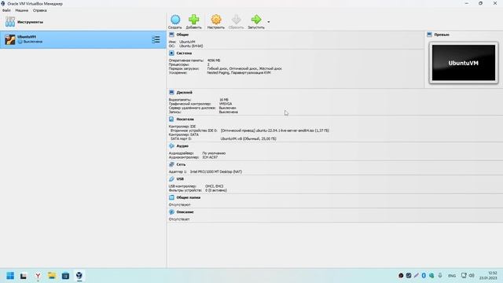Image resolution: width=503 pixels, height=283 pixels.
Task: Open the UbuntuVM list menu icon
Action: coord(156,39)
